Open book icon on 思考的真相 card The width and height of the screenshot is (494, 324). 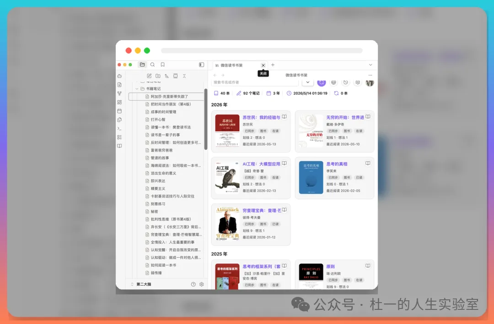click(x=368, y=163)
